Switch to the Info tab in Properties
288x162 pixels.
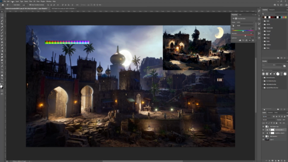240,15
